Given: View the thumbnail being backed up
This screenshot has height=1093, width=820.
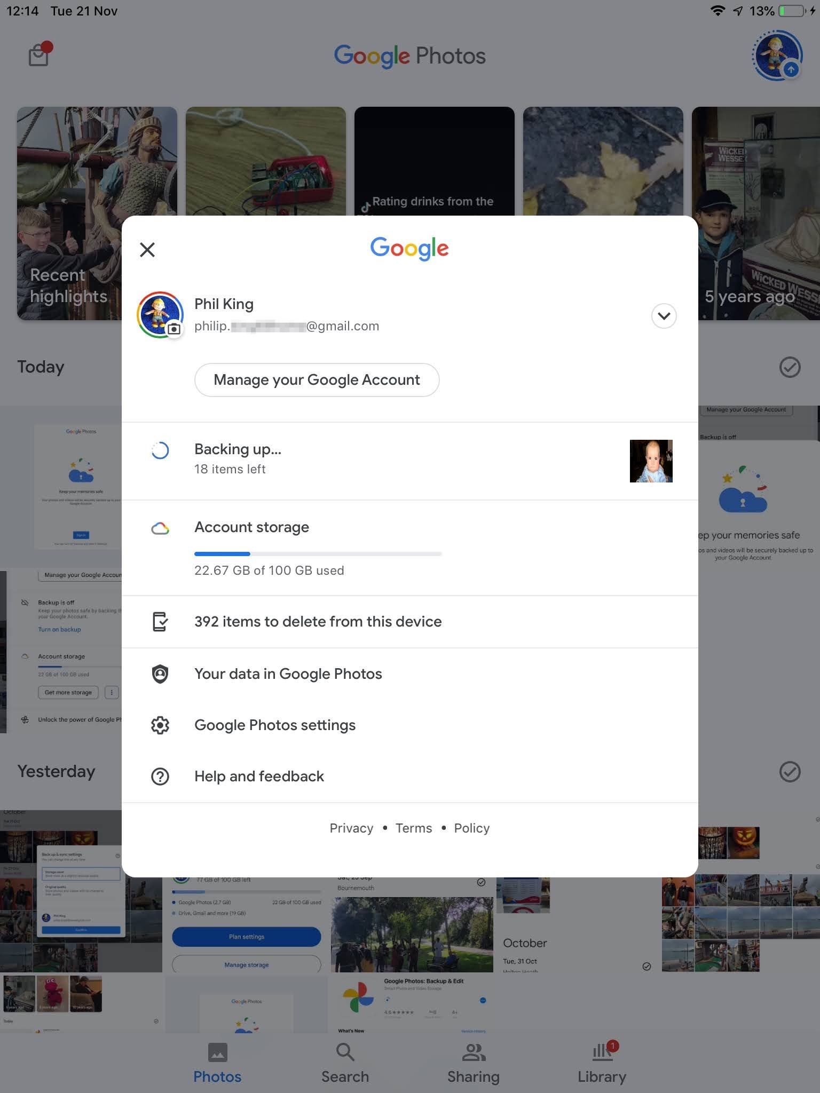Looking at the screenshot, I should [651, 461].
